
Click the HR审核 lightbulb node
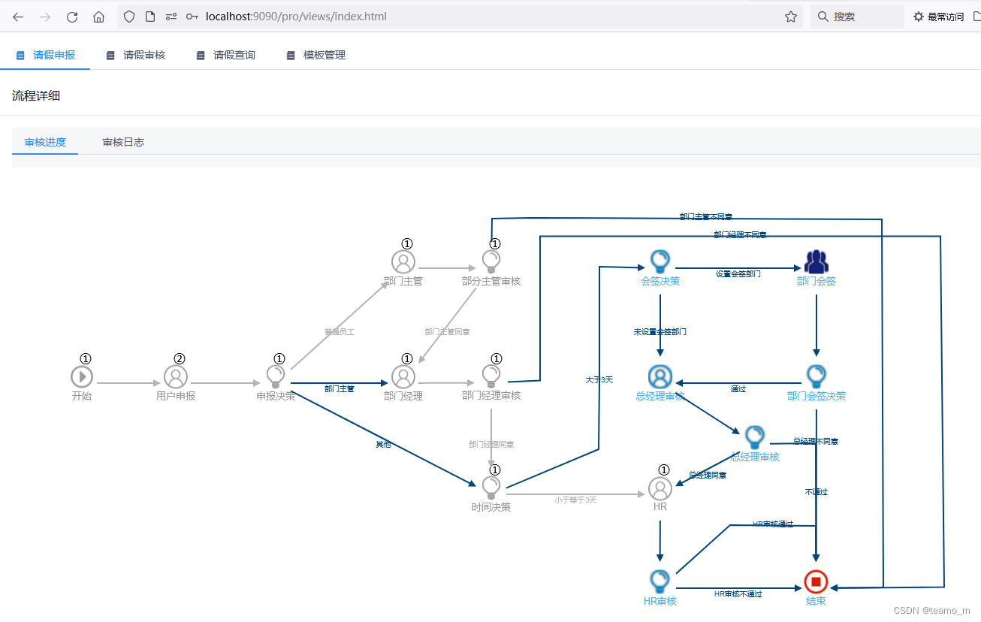[x=660, y=582]
